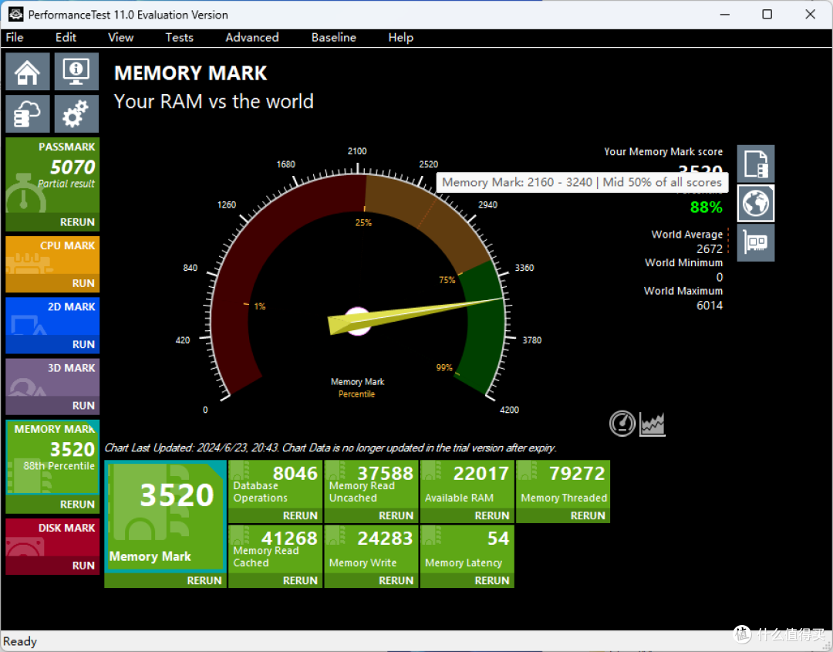The width and height of the screenshot is (833, 652).
Task: Rerun the PassMark overall test
Action: pos(77,222)
